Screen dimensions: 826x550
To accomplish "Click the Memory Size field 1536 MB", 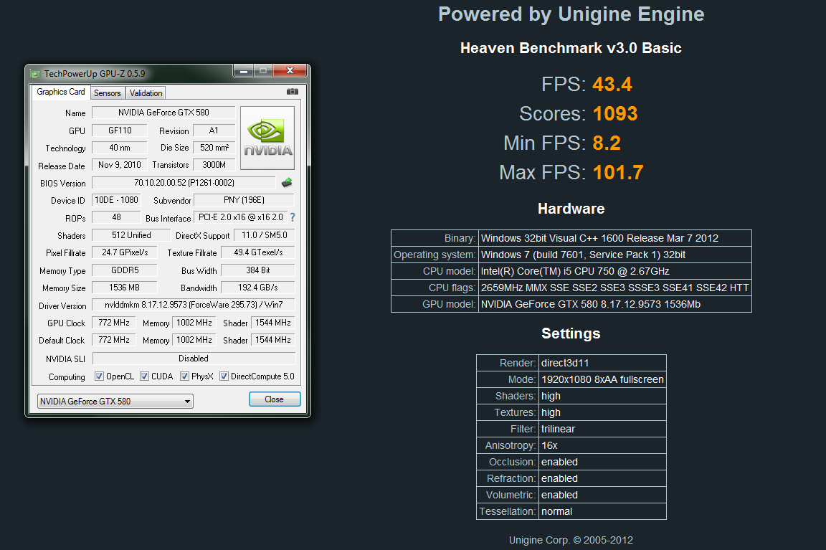I will (x=125, y=288).
